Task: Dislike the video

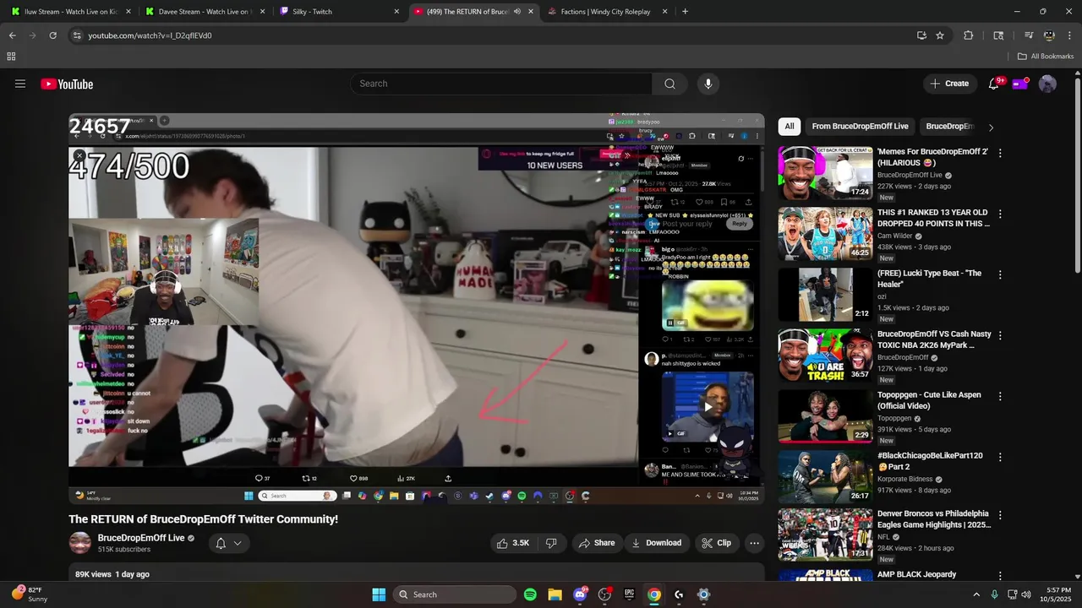Action: click(551, 543)
